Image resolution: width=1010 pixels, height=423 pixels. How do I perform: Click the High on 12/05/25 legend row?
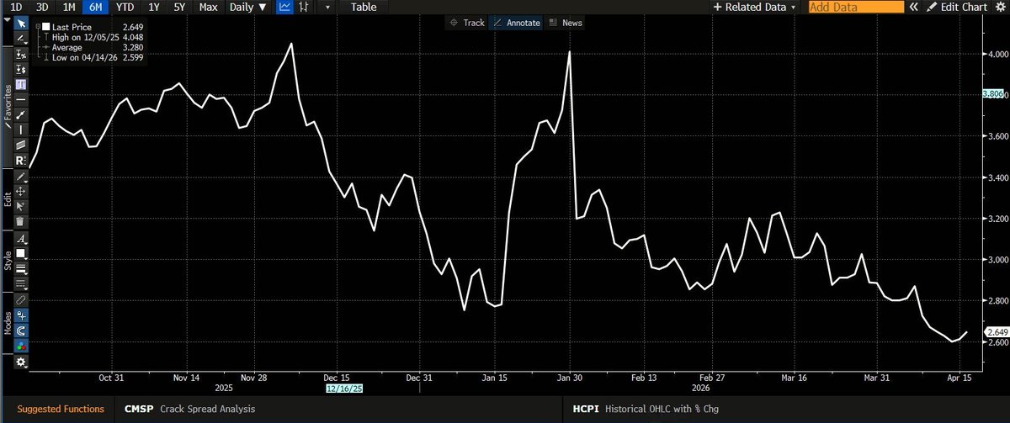(x=91, y=37)
